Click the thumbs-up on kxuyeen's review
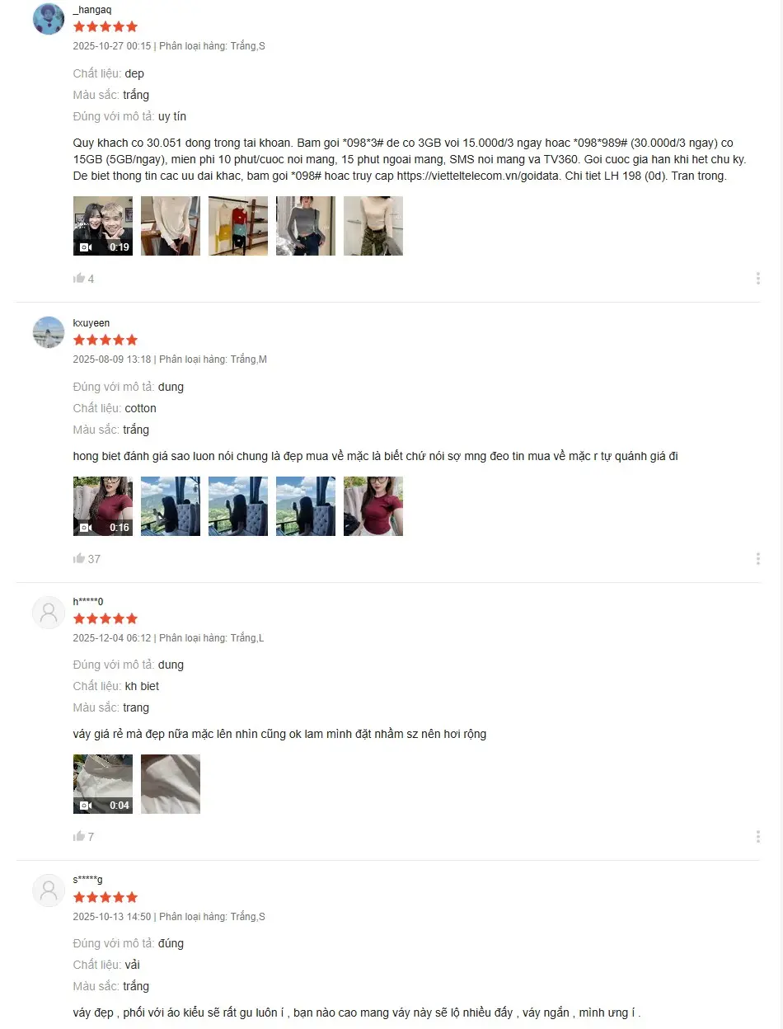 point(79,558)
